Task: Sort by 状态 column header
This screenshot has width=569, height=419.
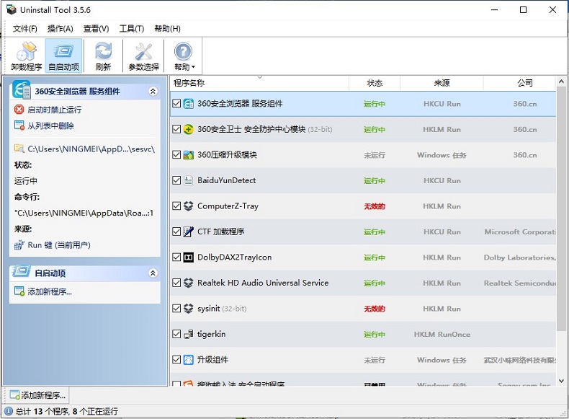Action: [375, 83]
